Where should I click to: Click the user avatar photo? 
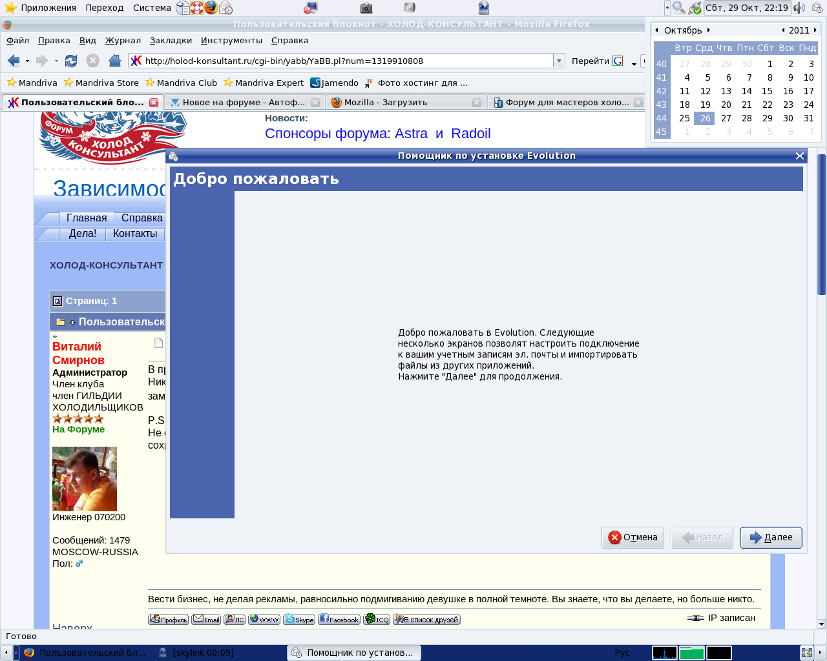(85, 479)
